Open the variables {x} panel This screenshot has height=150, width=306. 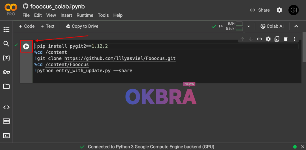point(6,58)
